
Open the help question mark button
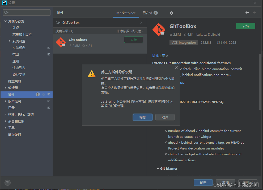point(7,183)
